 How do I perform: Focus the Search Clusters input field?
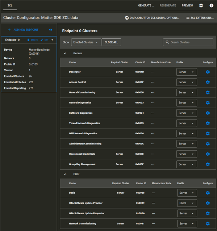pyautogui.click(x=188, y=42)
